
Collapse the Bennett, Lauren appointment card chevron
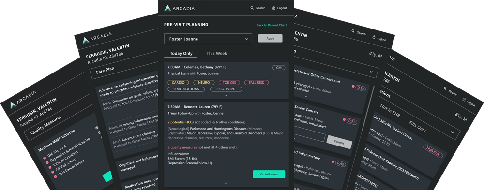click(x=226, y=183)
